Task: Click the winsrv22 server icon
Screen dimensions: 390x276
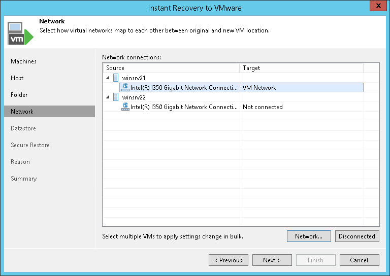Action: pyautogui.click(x=116, y=97)
